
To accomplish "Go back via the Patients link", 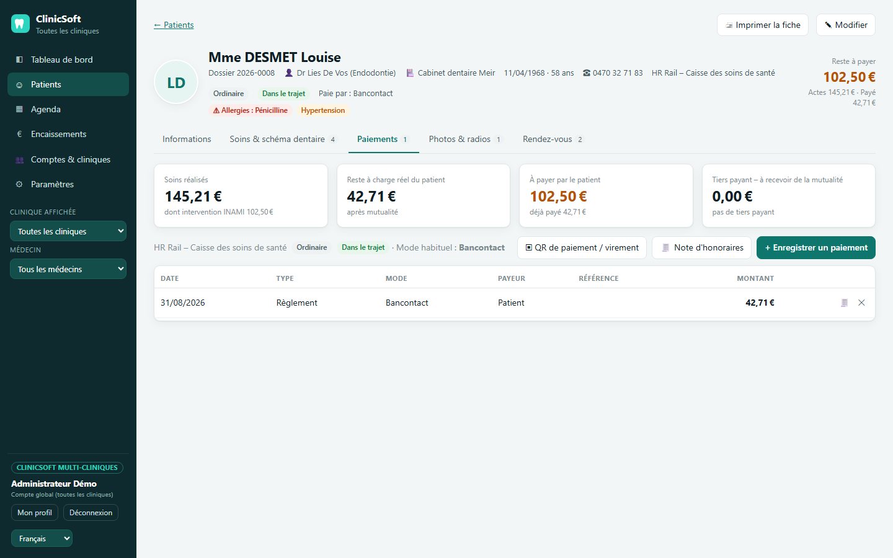I will point(174,25).
